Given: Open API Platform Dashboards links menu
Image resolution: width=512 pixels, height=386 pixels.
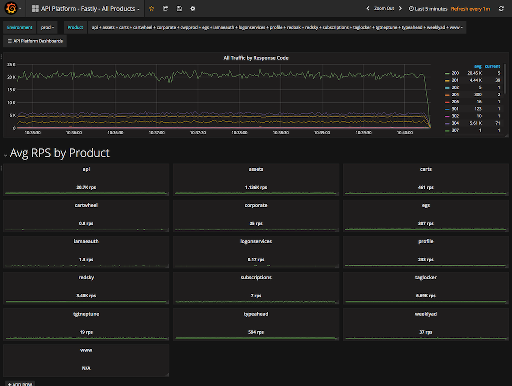Looking at the screenshot, I should [35, 41].
